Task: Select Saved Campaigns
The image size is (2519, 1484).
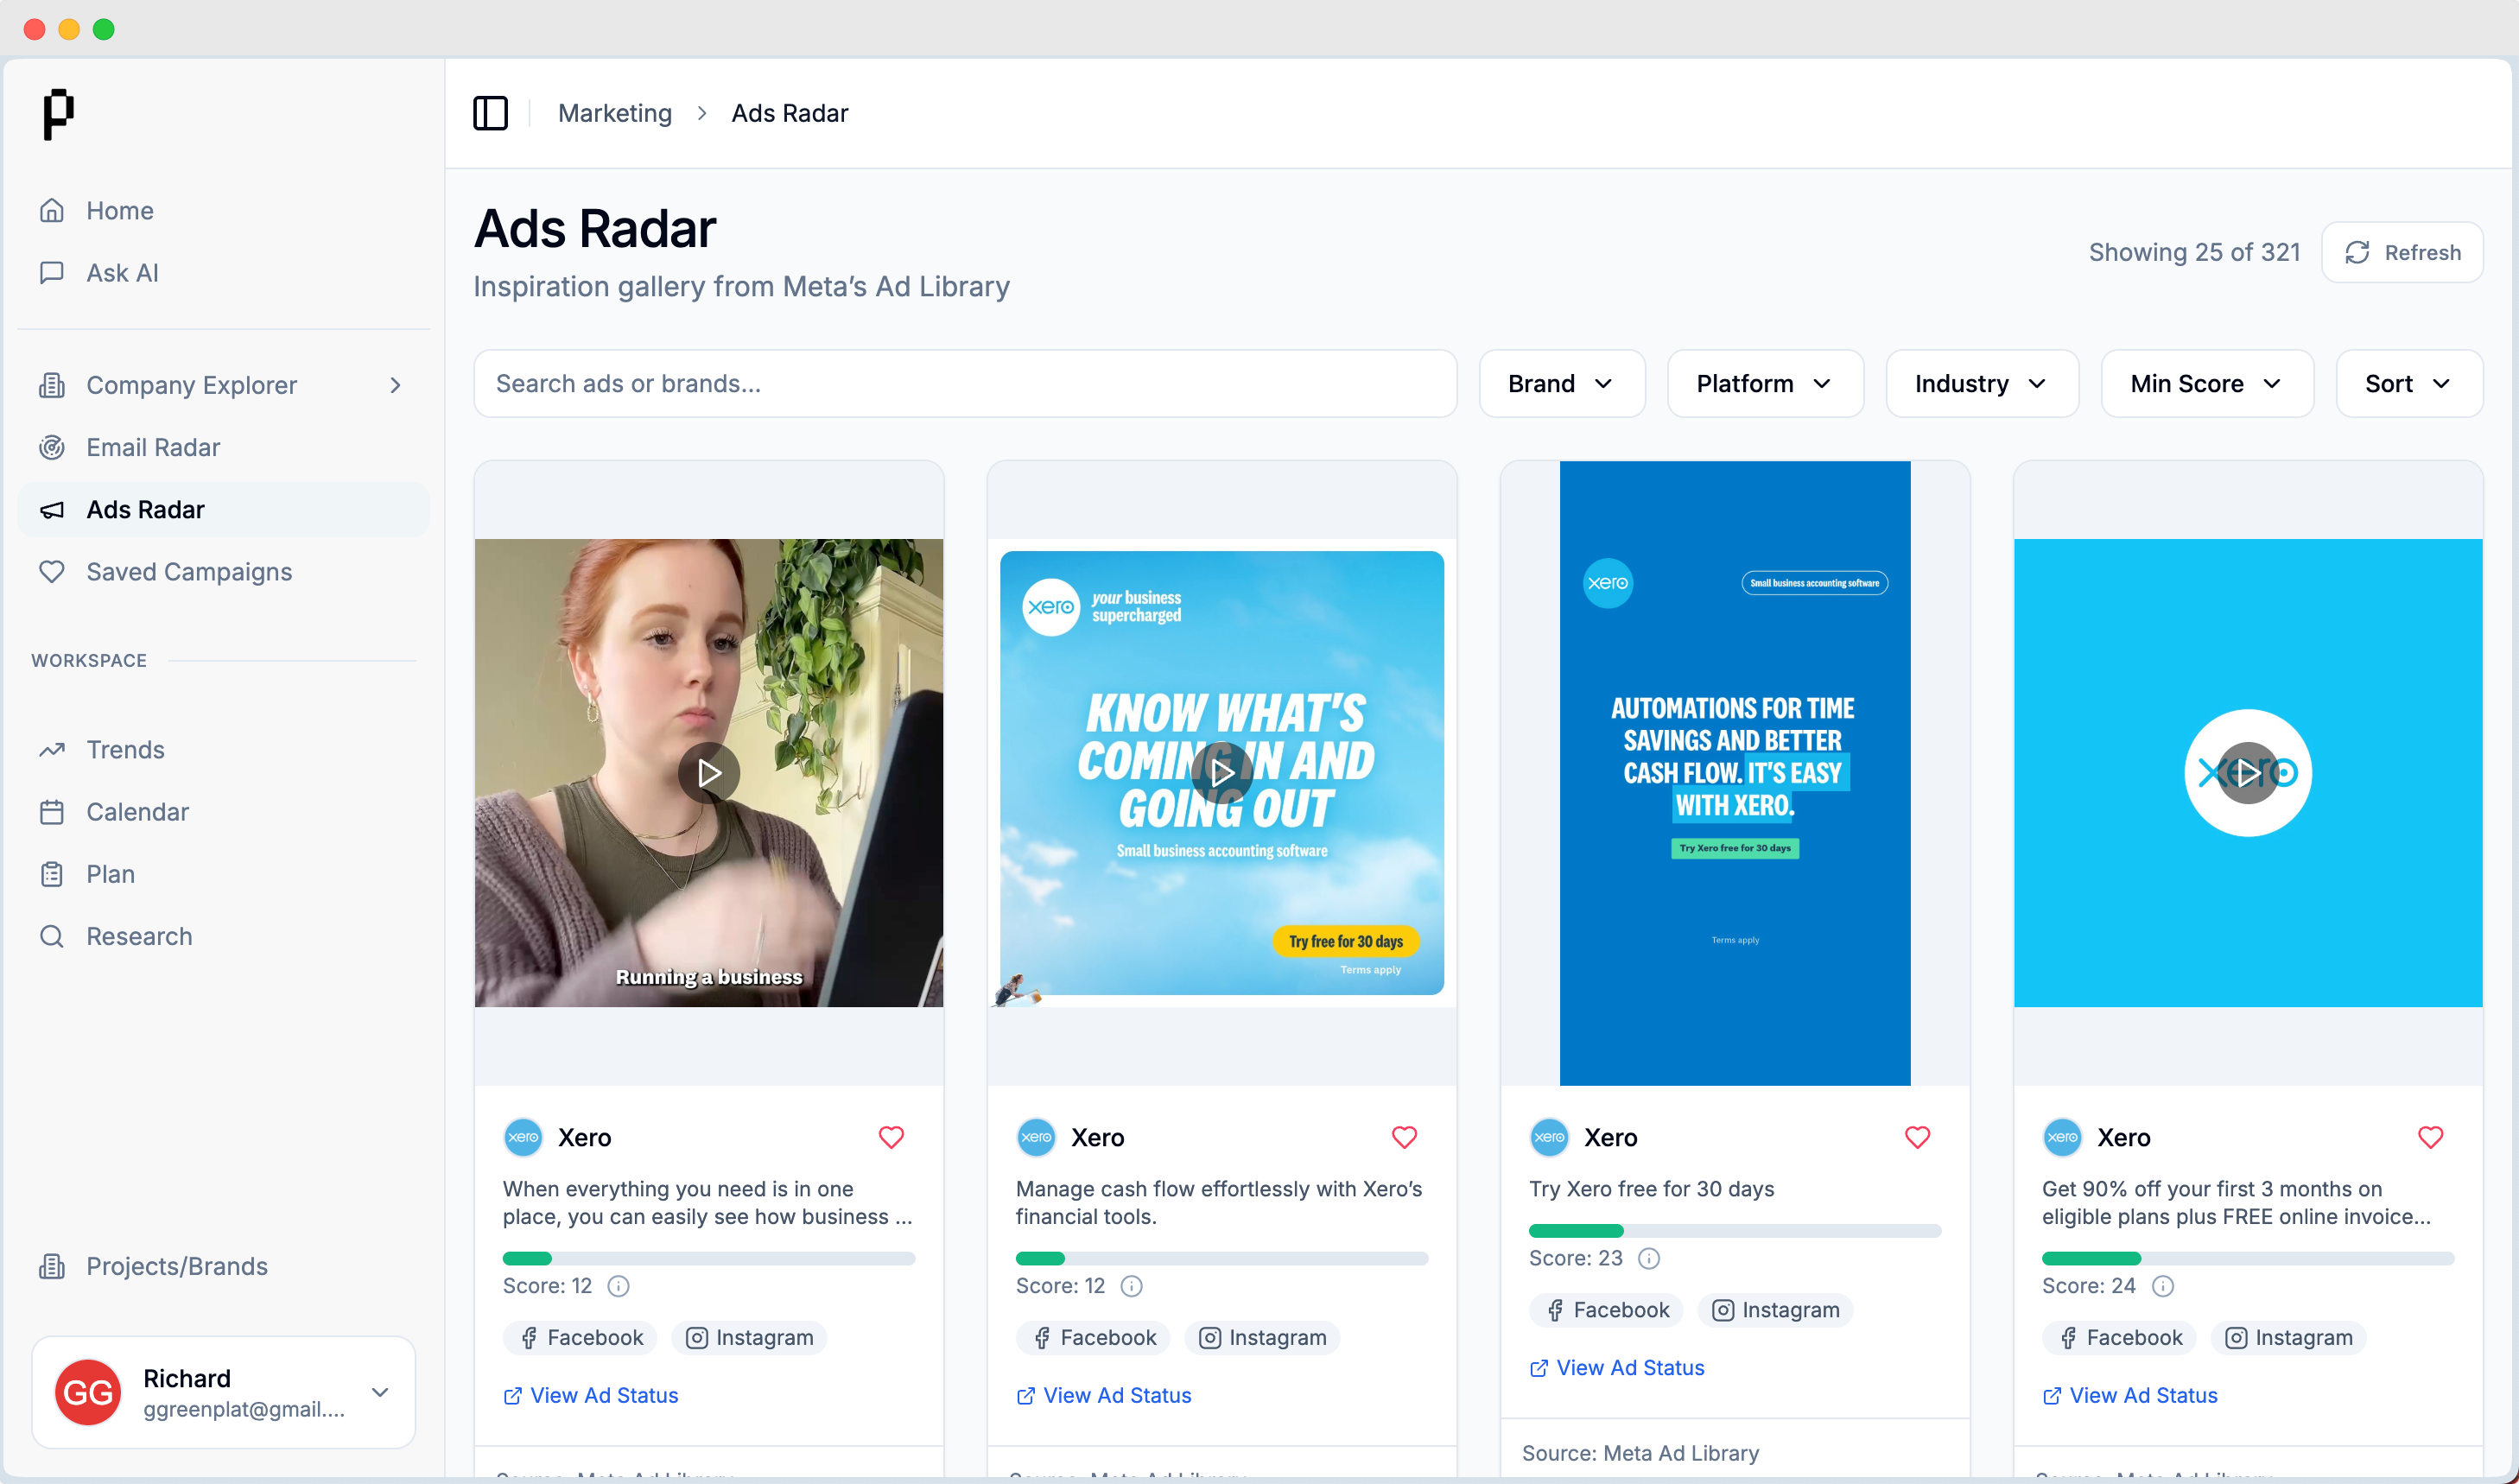Action: tap(188, 572)
